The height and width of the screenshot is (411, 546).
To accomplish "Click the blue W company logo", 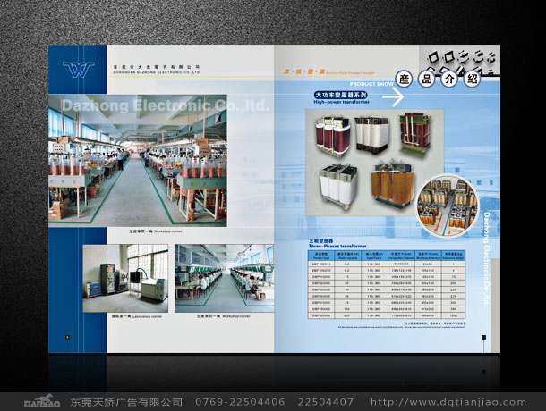I will pos(76,70).
